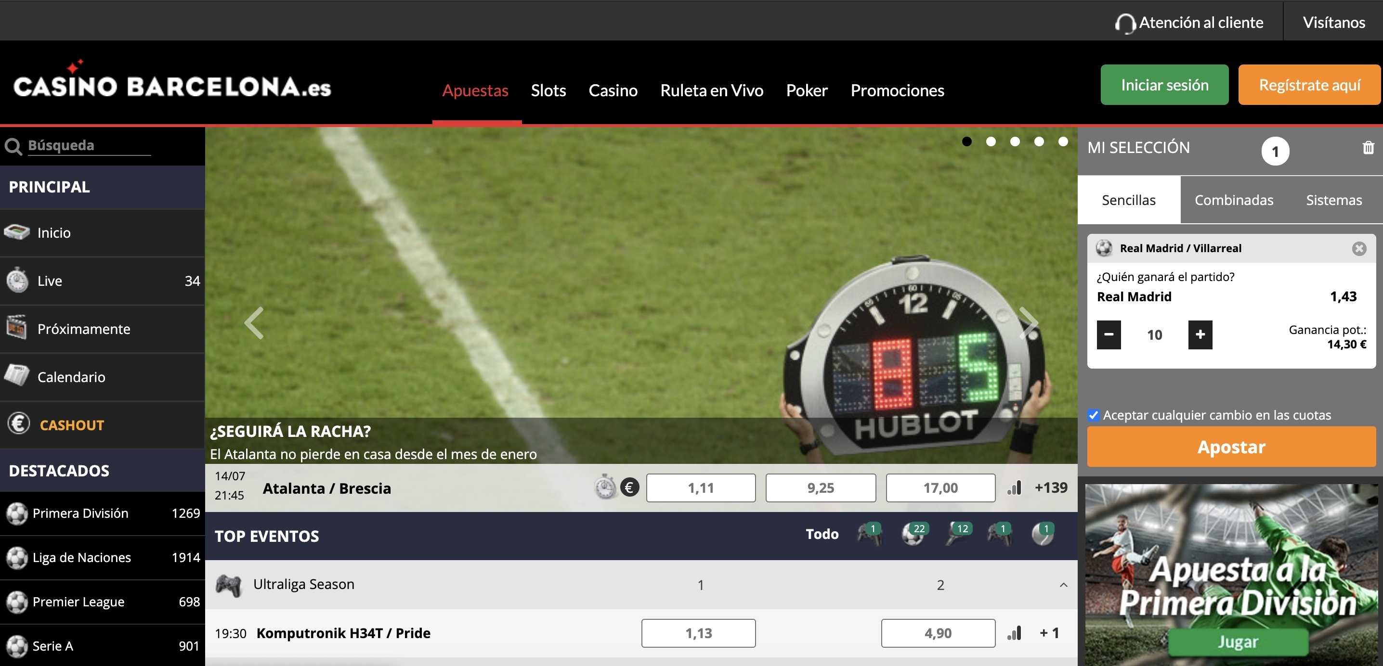Select the fourth carousel dot
Image resolution: width=1383 pixels, height=666 pixels.
pyautogui.click(x=1039, y=141)
